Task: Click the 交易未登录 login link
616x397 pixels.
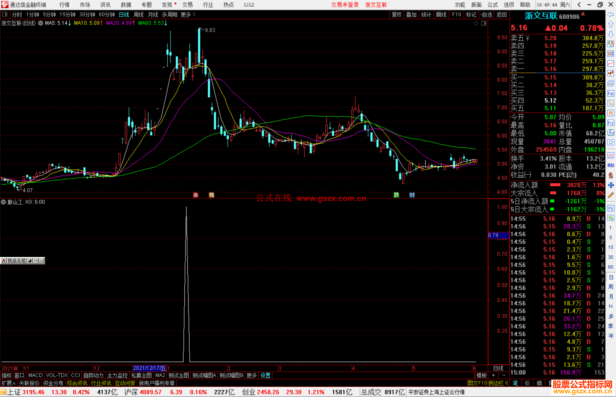Action: 345,5
